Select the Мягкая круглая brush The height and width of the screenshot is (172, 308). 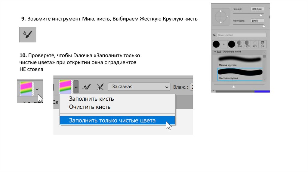pyautogui.click(x=240, y=61)
